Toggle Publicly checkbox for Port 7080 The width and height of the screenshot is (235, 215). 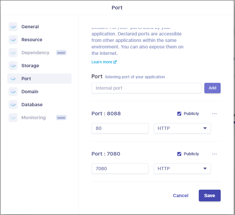pos(179,154)
